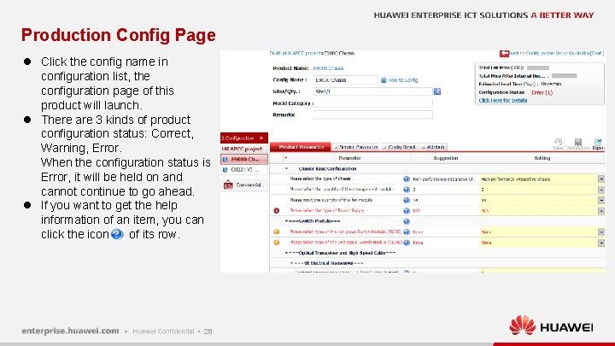Click warning icon on 2nd group Switch Module row
615x346 pixels.
(x=277, y=243)
